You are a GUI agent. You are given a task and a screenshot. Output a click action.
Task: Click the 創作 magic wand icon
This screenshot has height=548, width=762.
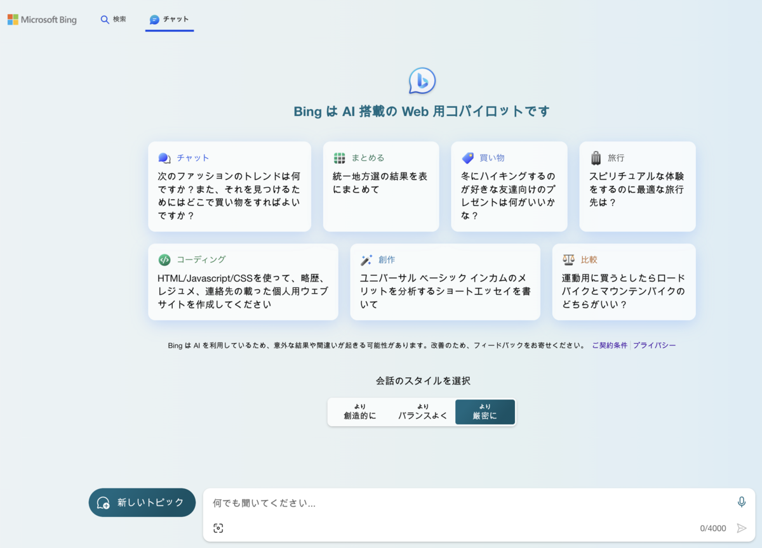click(x=366, y=259)
